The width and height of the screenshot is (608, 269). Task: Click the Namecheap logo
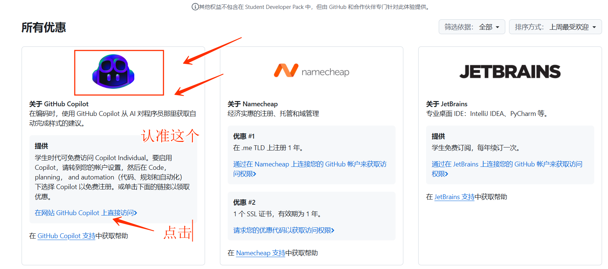pos(311,71)
